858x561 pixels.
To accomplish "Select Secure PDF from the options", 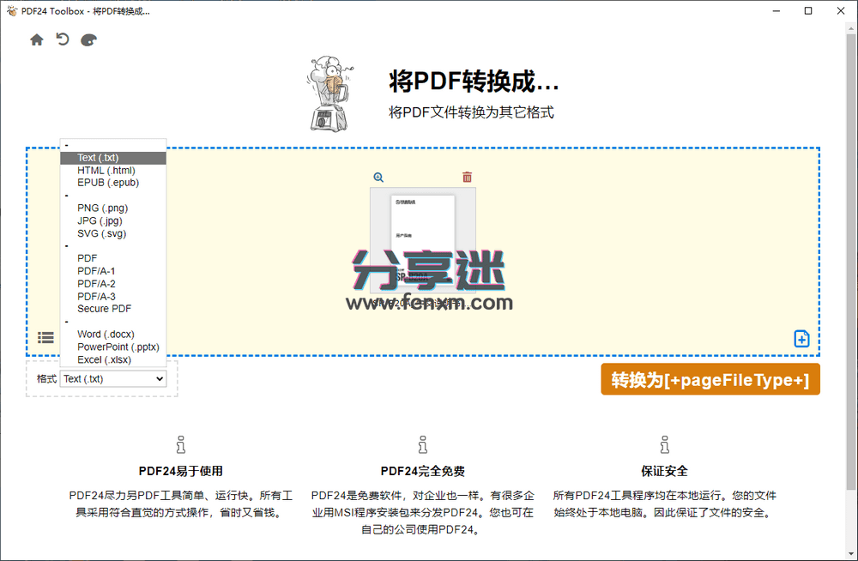I will (x=104, y=308).
